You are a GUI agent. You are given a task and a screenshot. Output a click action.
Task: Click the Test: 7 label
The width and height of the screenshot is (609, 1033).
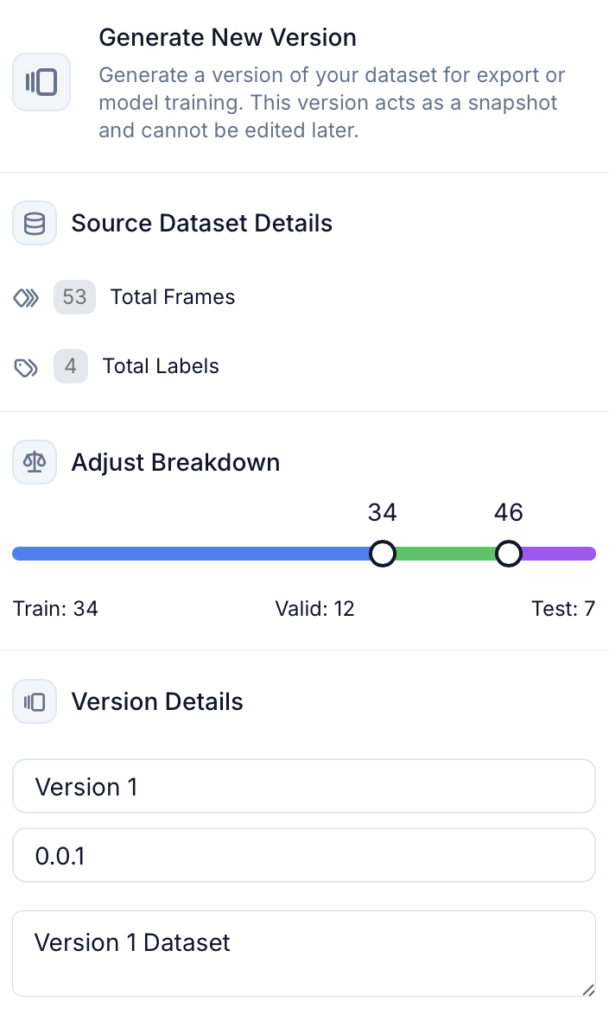(x=563, y=609)
